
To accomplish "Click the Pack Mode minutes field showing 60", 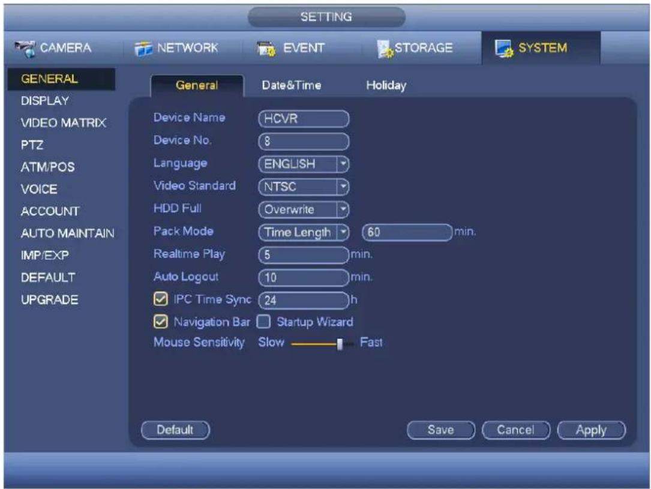I will tap(407, 232).
